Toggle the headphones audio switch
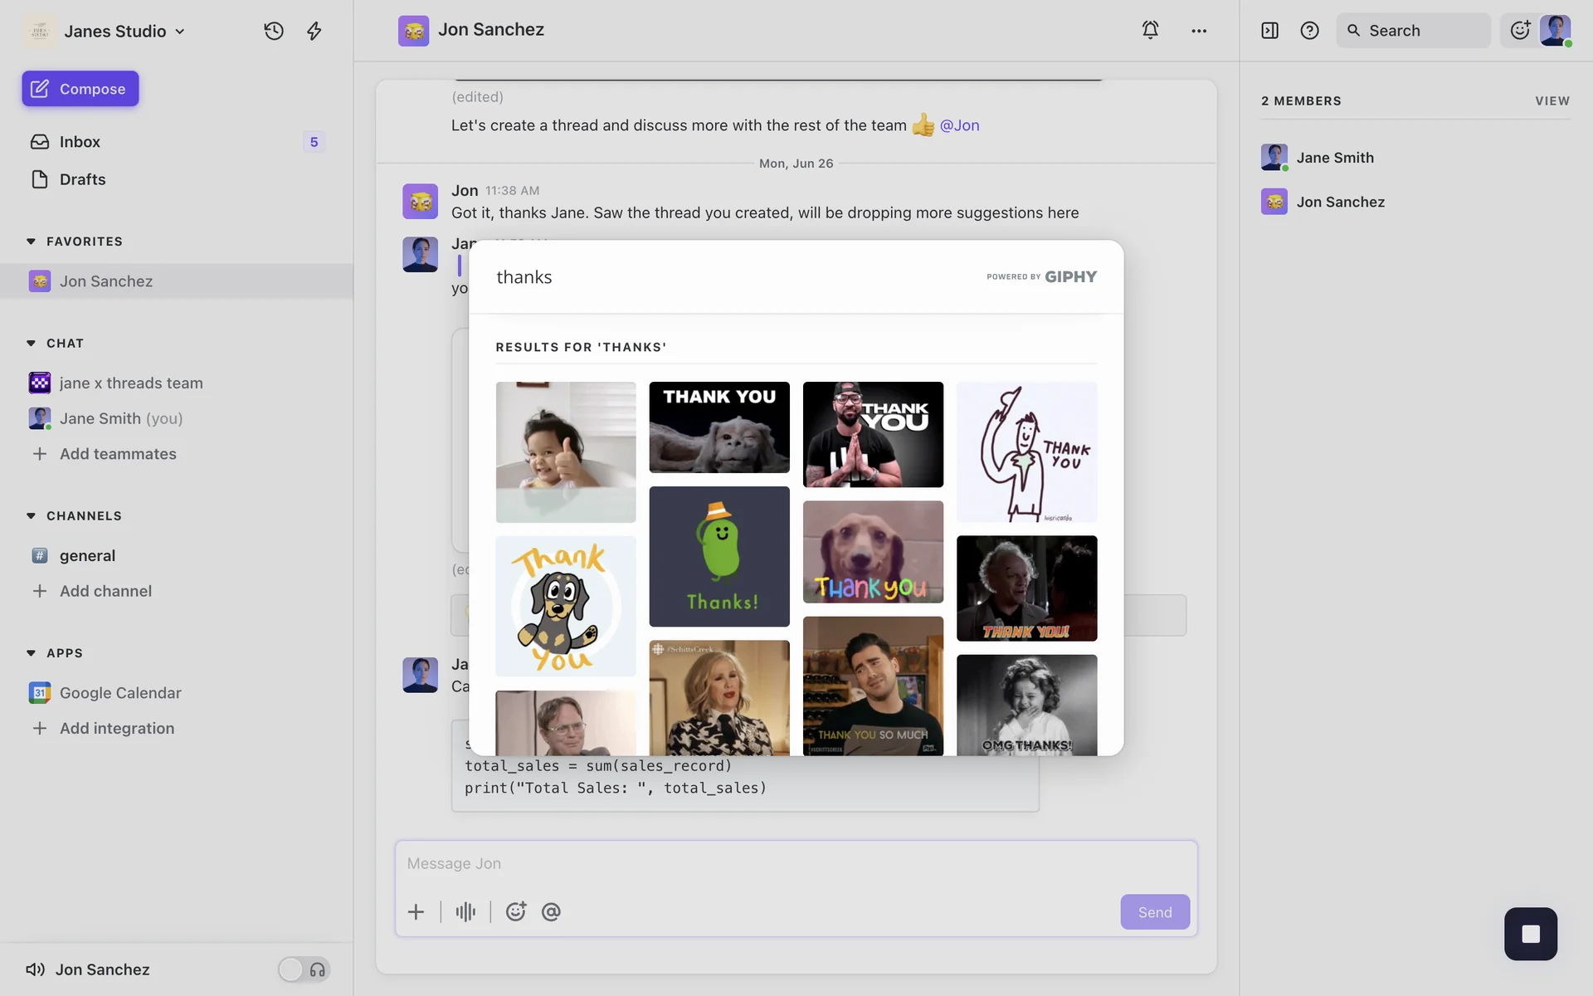The image size is (1593, 996). 304,969
